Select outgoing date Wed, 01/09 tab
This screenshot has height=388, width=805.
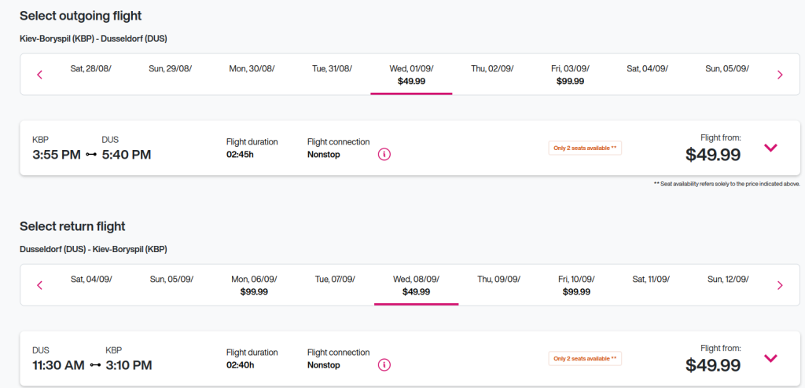click(411, 75)
